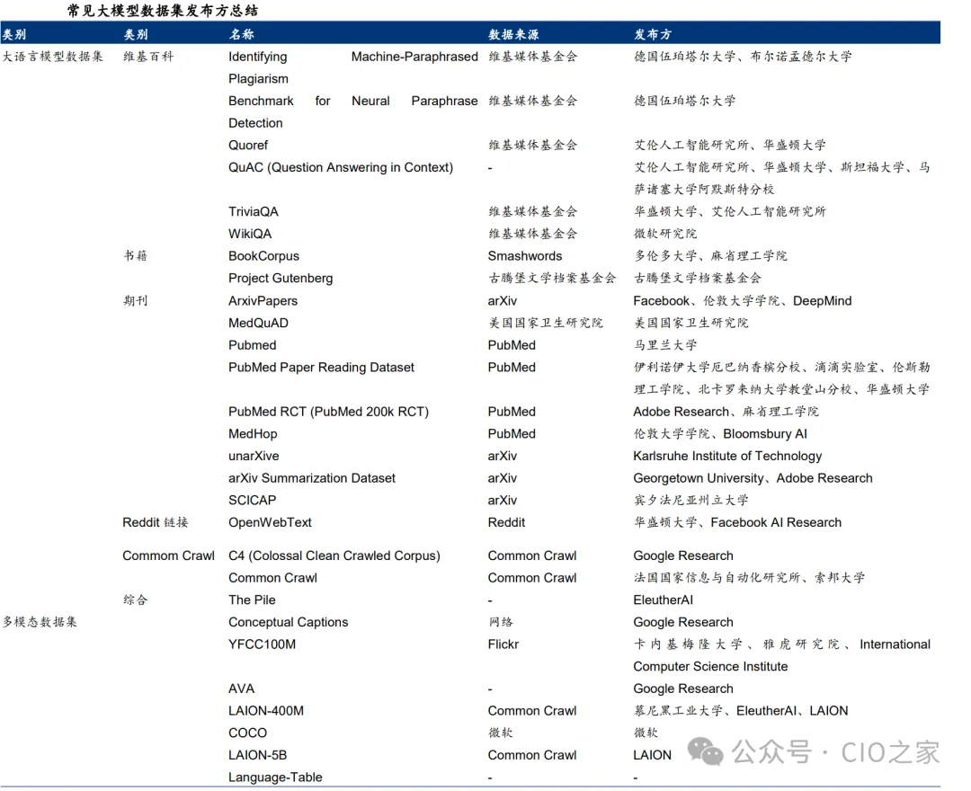971x791 pixels.
Task: Click "美国国家卫生研究院" in the 数据来源 column
Action: pos(545,323)
